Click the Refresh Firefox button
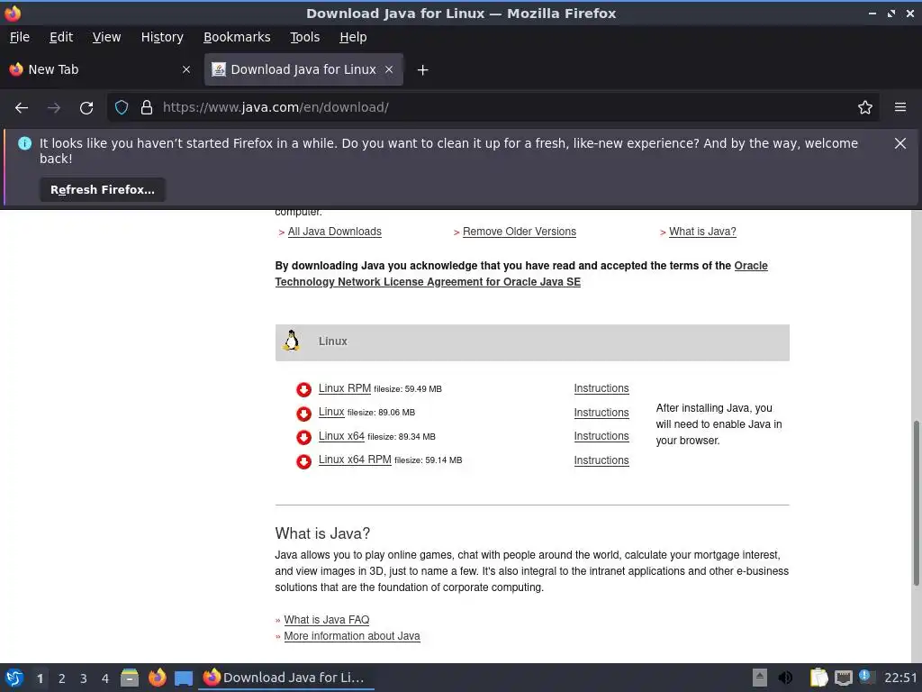This screenshot has height=692, width=922. [x=103, y=190]
